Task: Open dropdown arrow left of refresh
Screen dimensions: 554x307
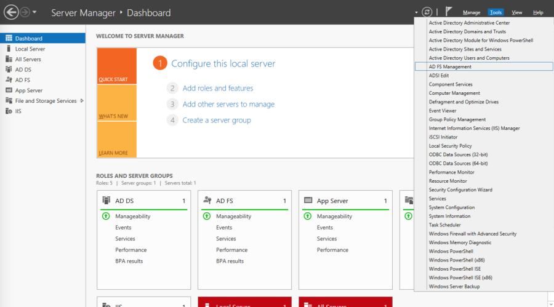Action: (x=417, y=12)
